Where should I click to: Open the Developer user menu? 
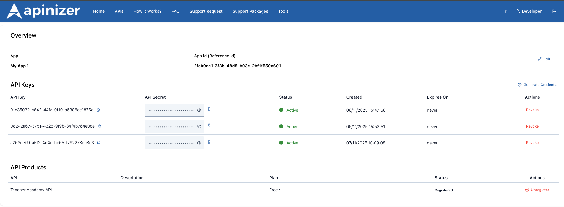(x=529, y=11)
